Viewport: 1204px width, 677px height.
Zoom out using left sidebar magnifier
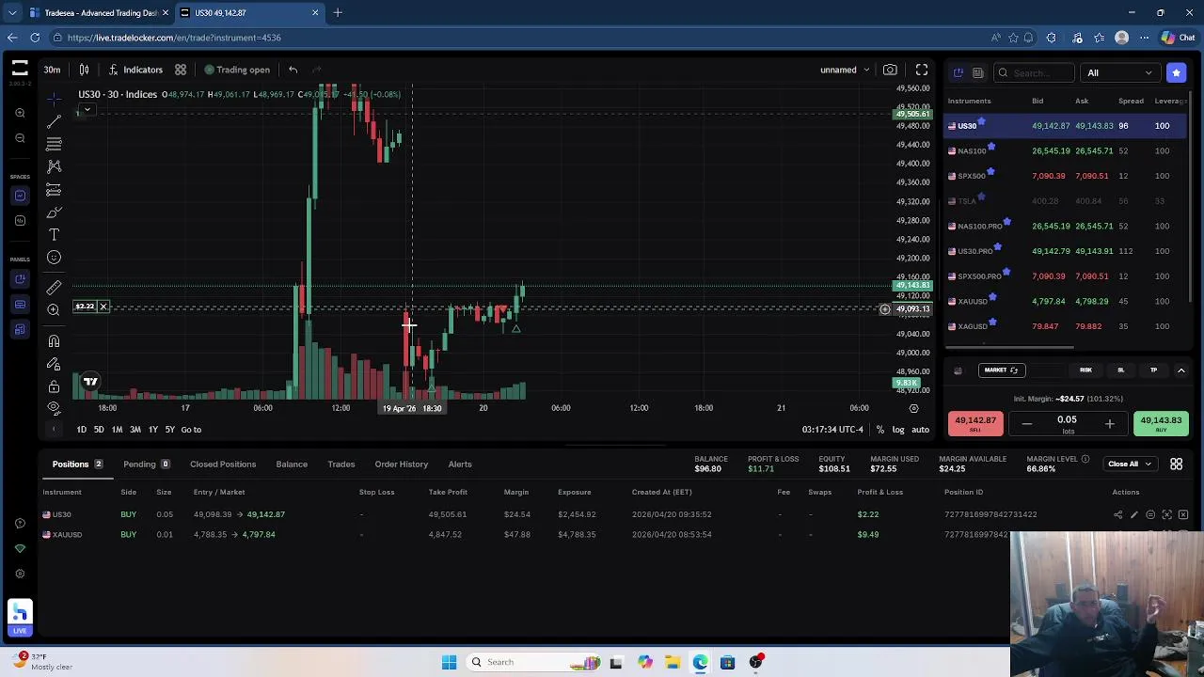point(20,138)
